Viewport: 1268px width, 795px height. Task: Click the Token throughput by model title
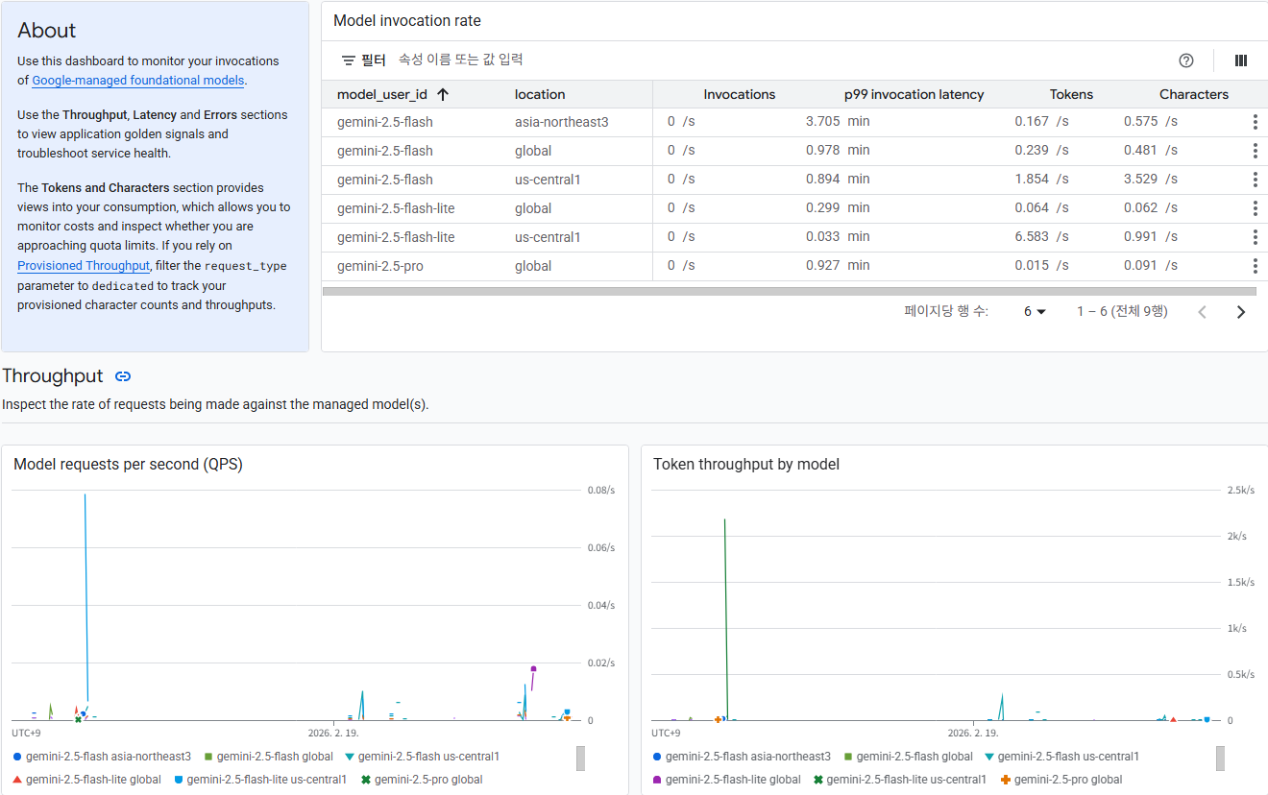click(746, 465)
